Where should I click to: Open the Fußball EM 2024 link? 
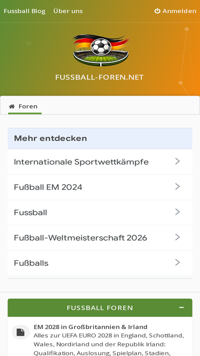[48, 187]
